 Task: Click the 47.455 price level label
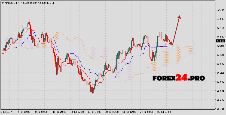coord(220,28)
